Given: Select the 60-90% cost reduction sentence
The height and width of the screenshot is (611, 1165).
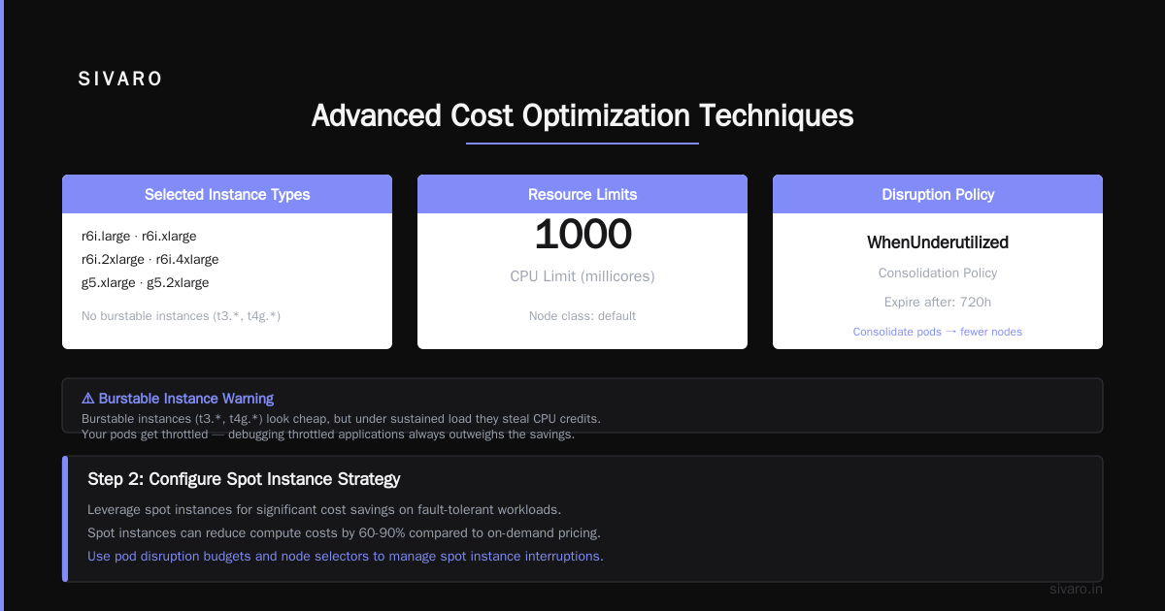Looking at the screenshot, I should [345, 532].
